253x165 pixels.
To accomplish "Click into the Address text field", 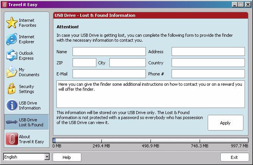I will [x=208, y=52].
